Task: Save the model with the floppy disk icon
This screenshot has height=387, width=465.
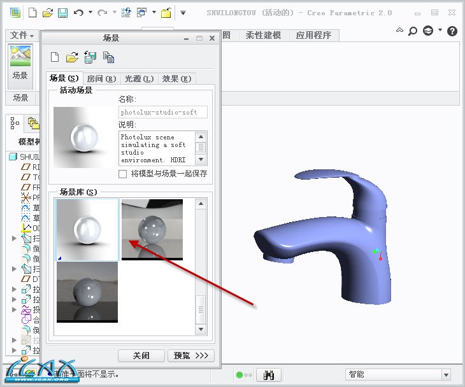Action: (x=62, y=13)
